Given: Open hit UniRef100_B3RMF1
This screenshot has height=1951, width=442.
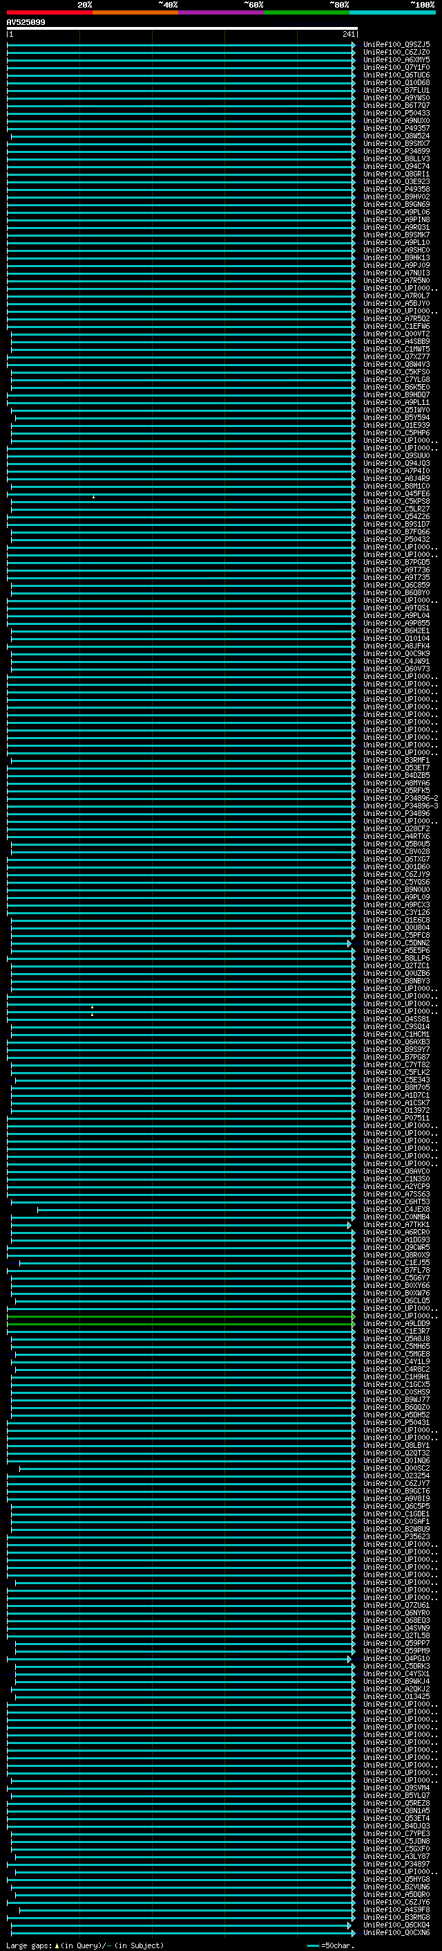Looking at the screenshot, I should click(396, 761).
